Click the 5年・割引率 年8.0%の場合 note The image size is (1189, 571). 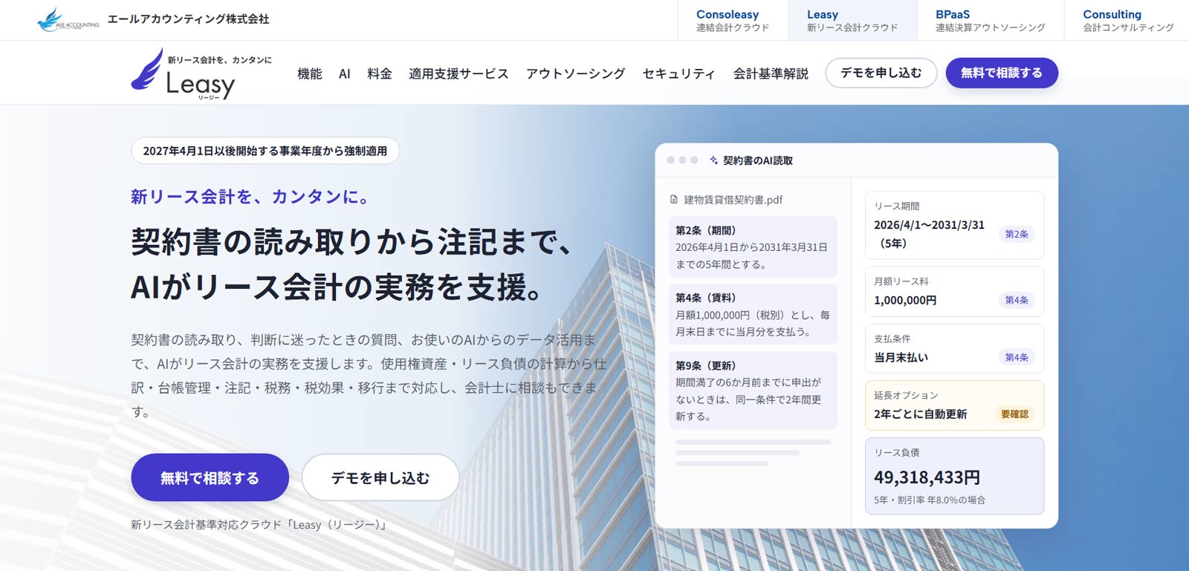930,500
